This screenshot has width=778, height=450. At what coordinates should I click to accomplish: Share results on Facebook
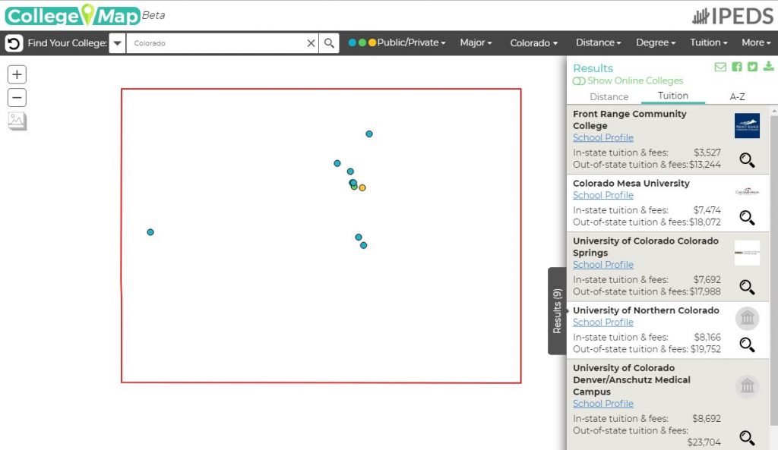click(737, 67)
